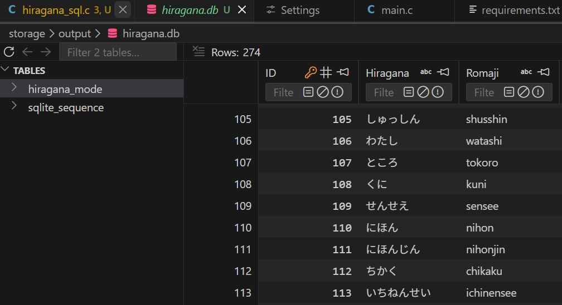Toggle the exact-match filter icon in Romaji column
562x305 pixels.
[509, 92]
